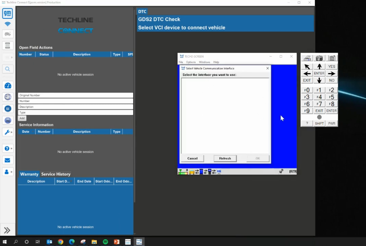
Task: Open the Windows Start menu
Action: (x=4, y=242)
